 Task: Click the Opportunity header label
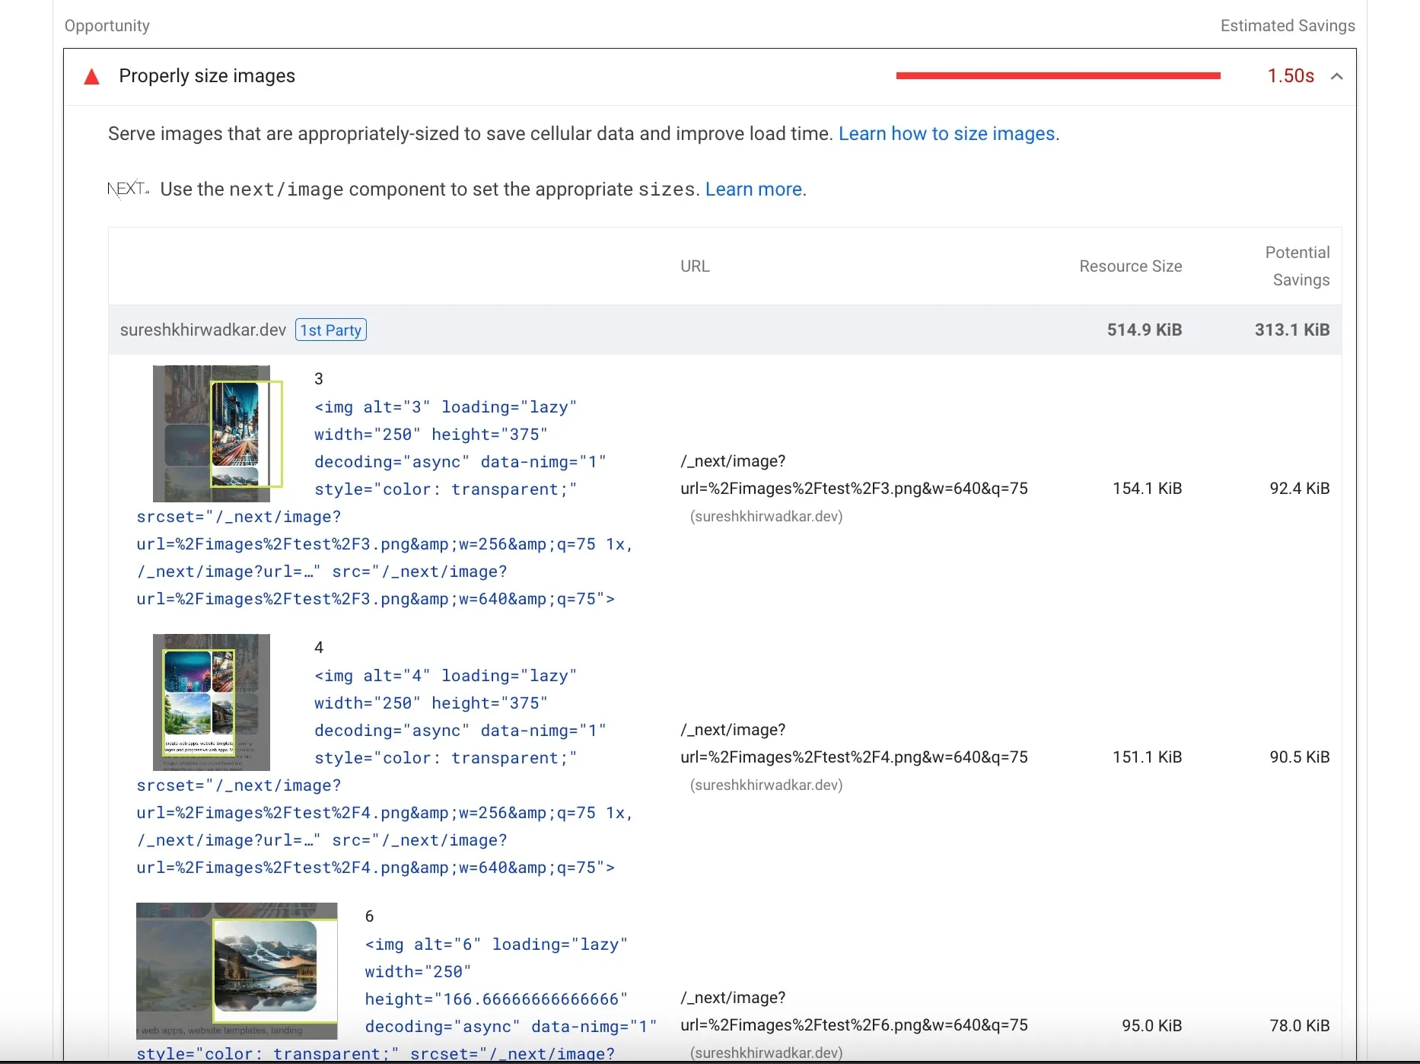click(107, 25)
